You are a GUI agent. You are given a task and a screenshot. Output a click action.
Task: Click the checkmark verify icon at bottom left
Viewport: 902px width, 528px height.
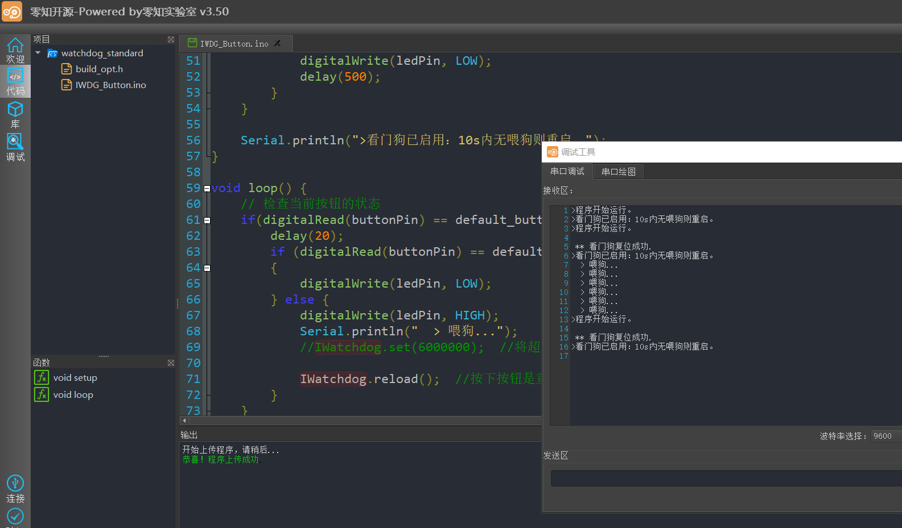(15, 516)
